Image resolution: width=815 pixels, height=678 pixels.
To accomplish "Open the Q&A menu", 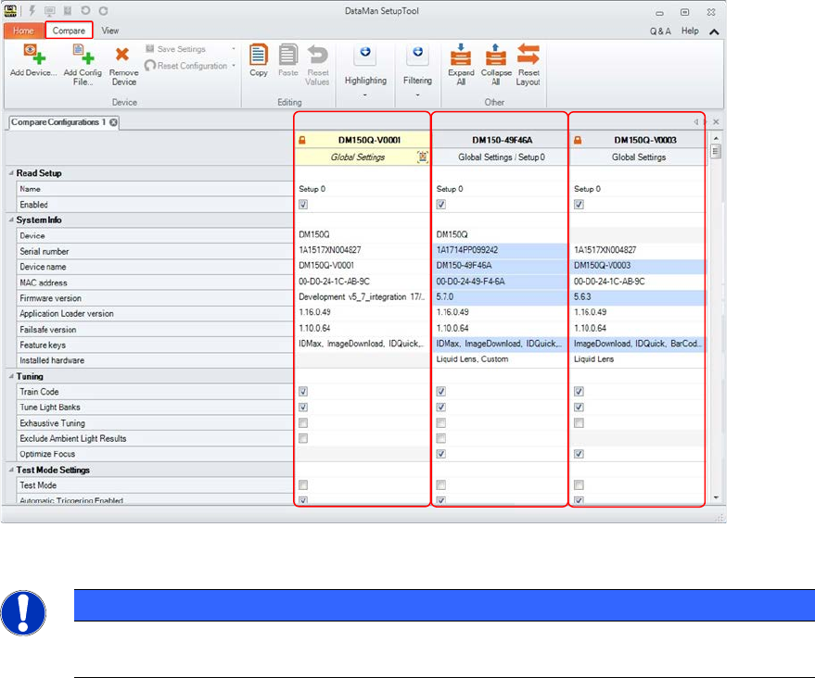I will 660,31.
